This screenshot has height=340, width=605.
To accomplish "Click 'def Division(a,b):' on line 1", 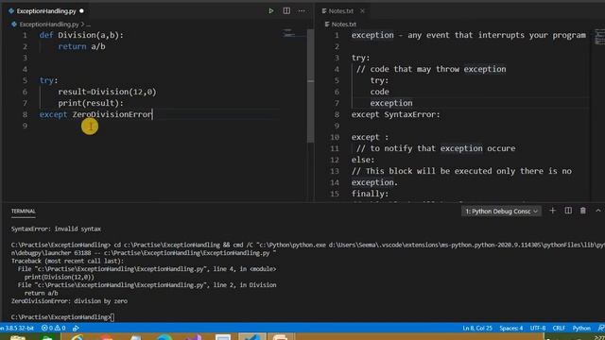I will 81,35.
